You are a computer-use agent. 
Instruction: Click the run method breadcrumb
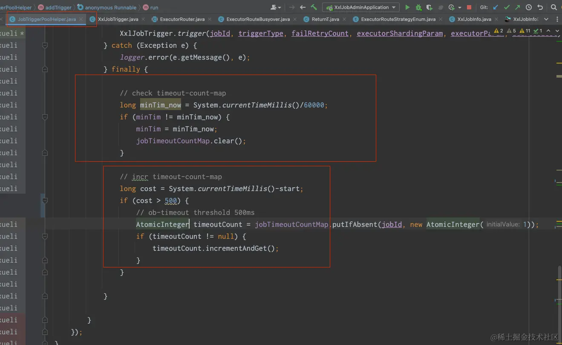click(150, 7)
